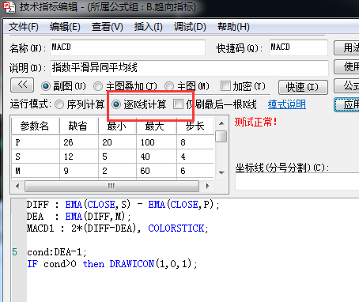The height and width of the screenshot is (302, 359).
Task: Click the cond:DEA-1 line in the editor
Action: (x=57, y=252)
